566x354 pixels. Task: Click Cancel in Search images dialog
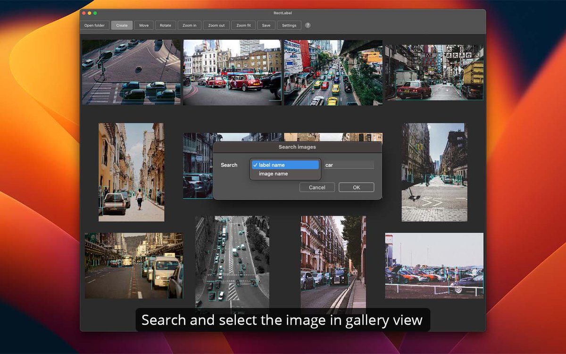click(x=317, y=187)
